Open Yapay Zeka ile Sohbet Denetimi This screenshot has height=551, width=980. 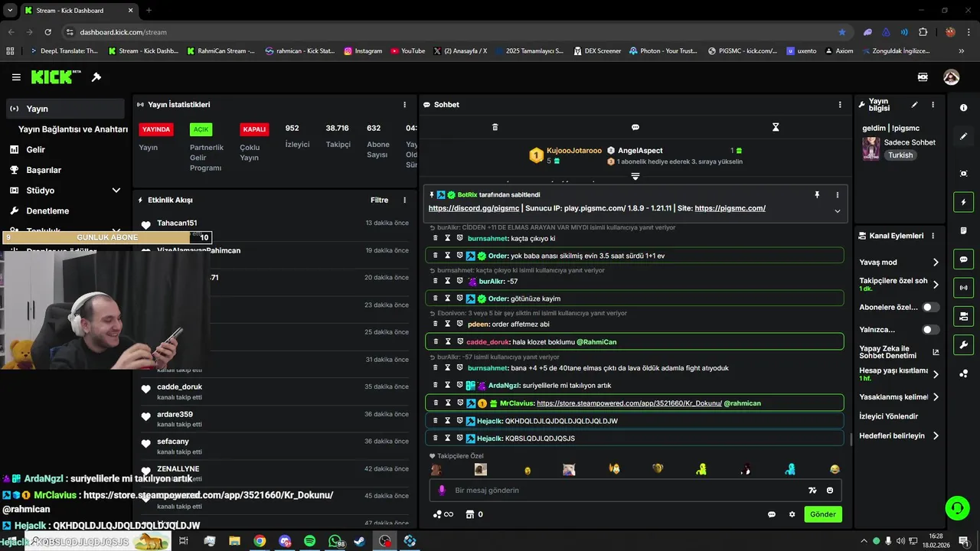[899, 352]
